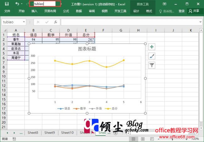
Task: Click the select-all corner triangle
Action: (5, 30)
